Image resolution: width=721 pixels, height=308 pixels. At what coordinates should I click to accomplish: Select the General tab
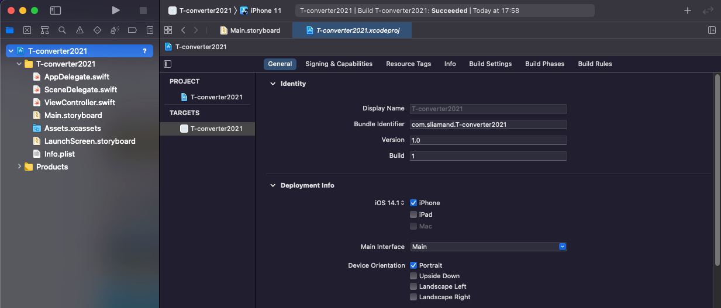[280, 64]
